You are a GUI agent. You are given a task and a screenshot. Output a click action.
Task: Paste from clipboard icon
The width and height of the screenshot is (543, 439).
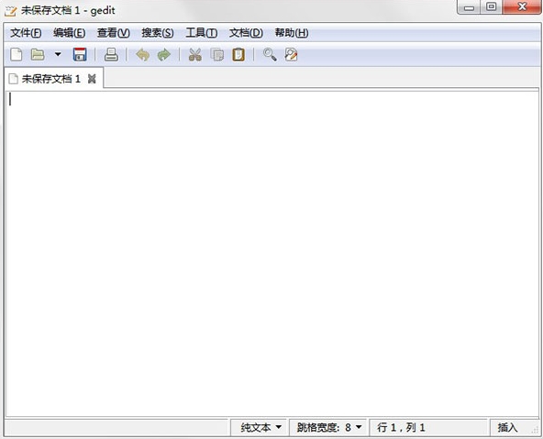pyautogui.click(x=238, y=55)
